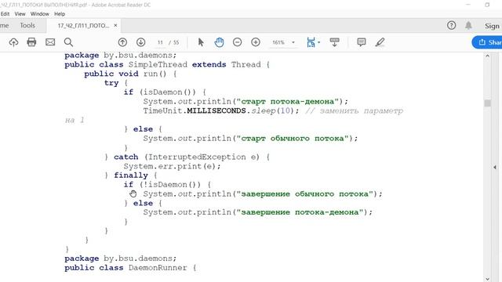Click the read mode scrolling icon
502x282 pixels.
[x=335, y=42]
